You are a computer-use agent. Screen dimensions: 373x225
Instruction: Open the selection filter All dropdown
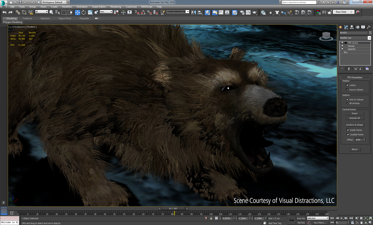tap(41, 12)
